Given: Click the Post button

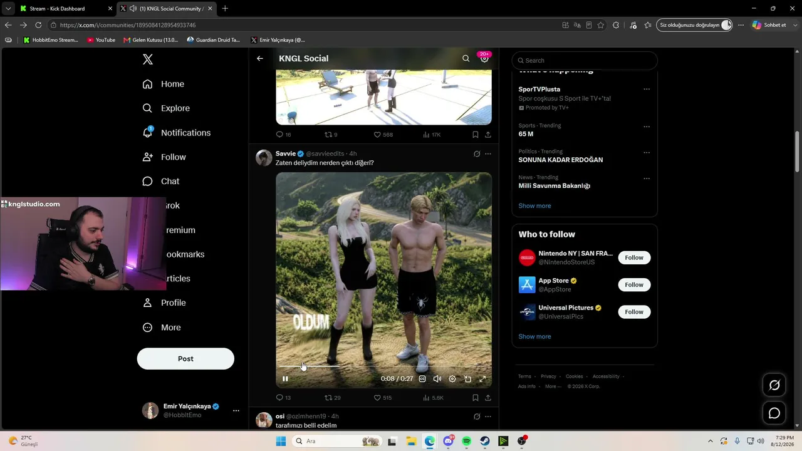Looking at the screenshot, I should [x=185, y=359].
